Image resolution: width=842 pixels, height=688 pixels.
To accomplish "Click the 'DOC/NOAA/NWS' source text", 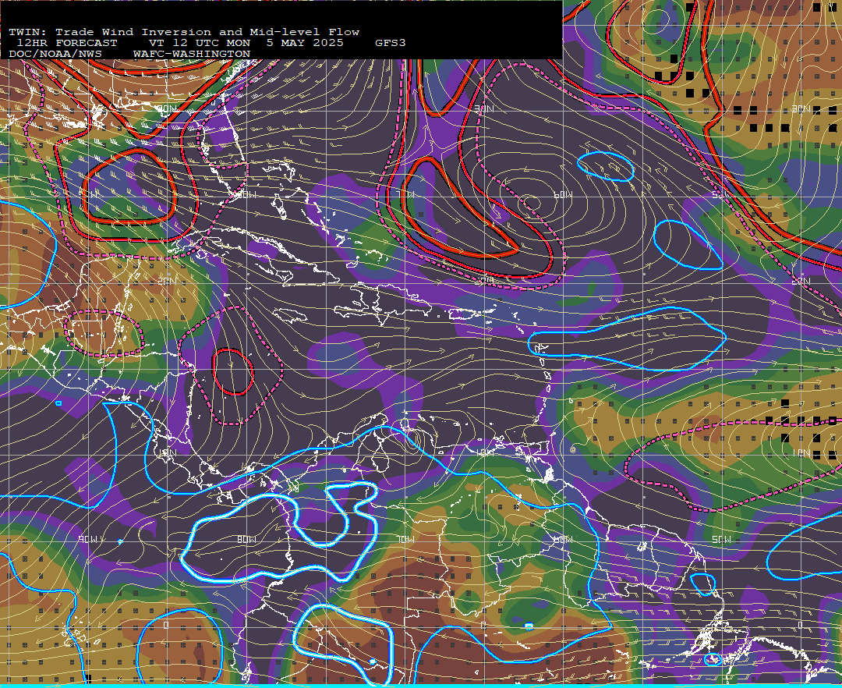I will coord(55,55).
